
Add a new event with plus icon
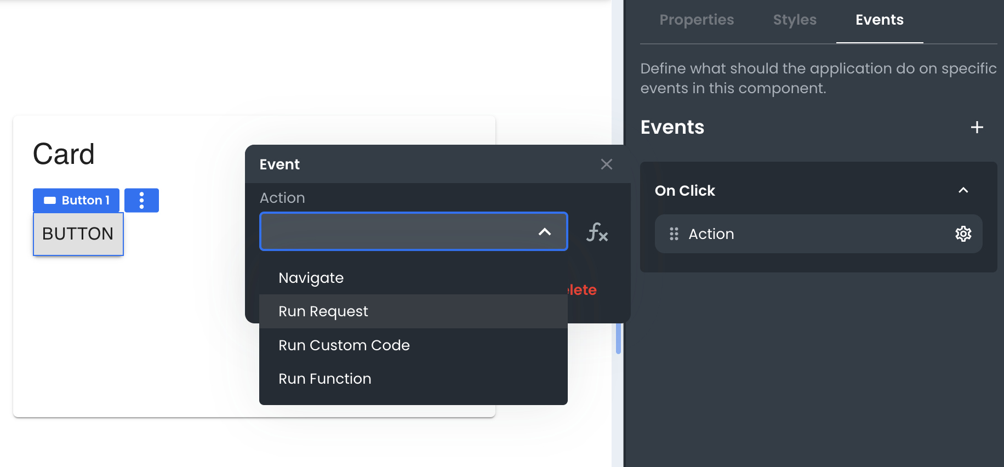click(x=977, y=128)
